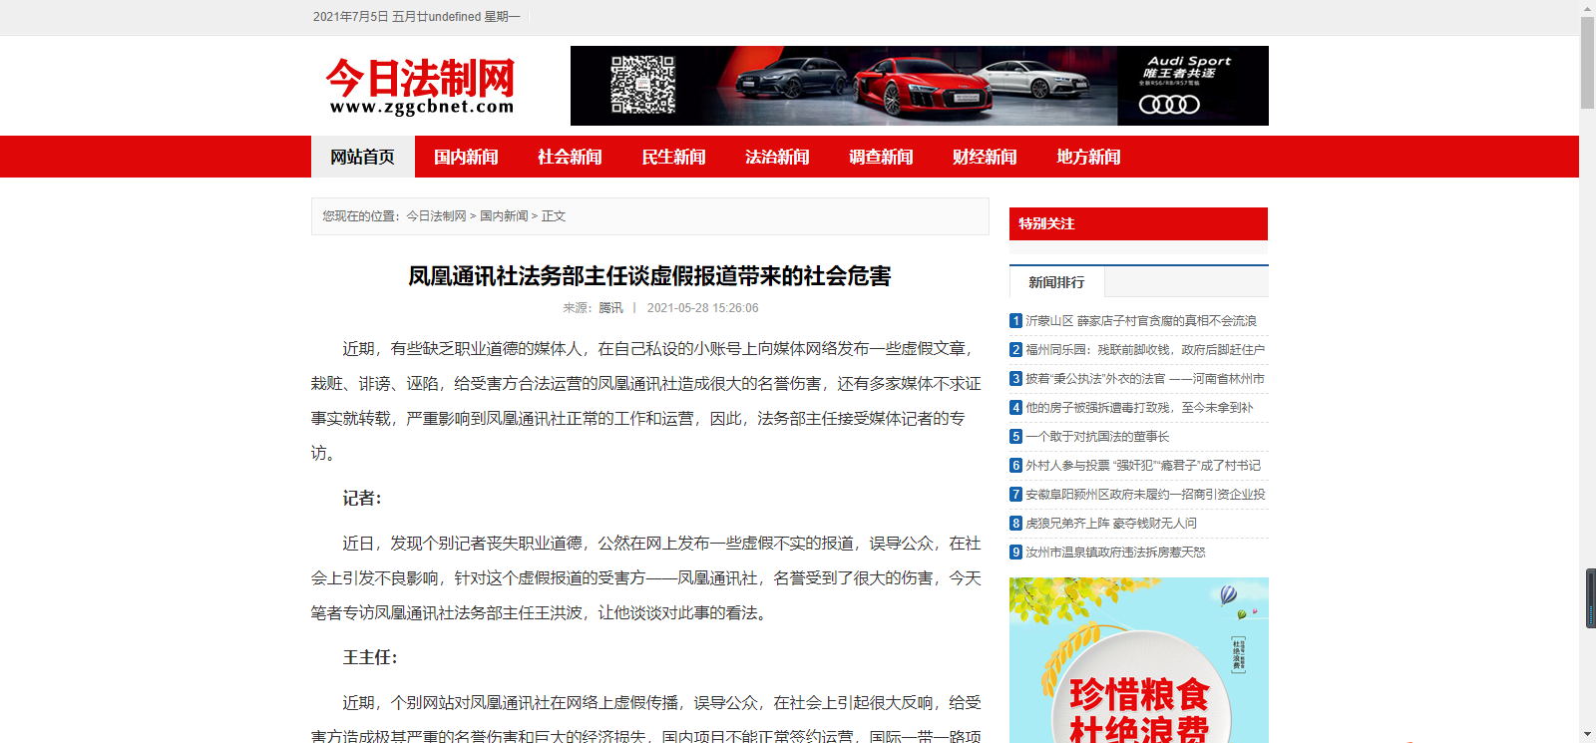The width and height of the screenshot is (1596, 743).
Task: Open ranked article 他的房子被强拆
Action: (x=1139, y=407)
